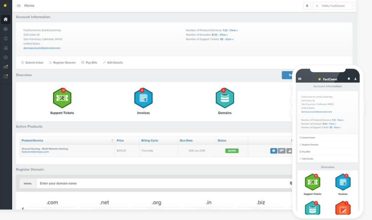Image resolution: width=372 pixels, height=220 pixels.
Task: Toggle the desktop hamburger menu beside Home
Action: tap(19, 6)
